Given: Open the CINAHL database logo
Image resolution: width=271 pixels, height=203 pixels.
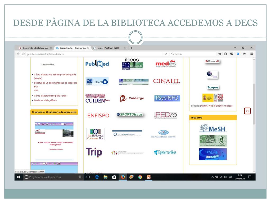Looking at the screenshot, I should click(x=166, y=81).
